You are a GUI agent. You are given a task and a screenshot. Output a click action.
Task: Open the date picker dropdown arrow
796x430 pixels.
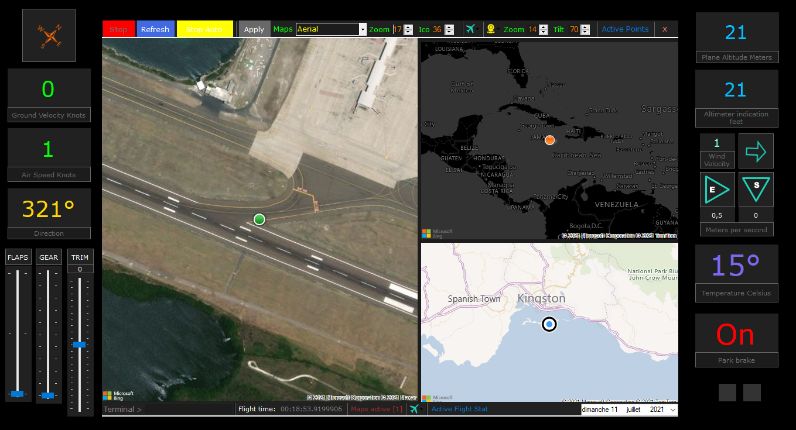[x=672, y=410]
